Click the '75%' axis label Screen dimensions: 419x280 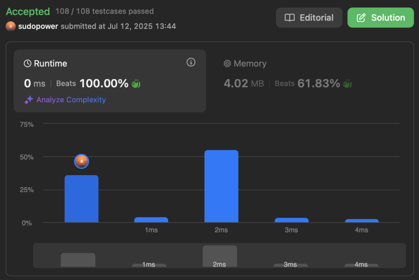coord(27,124)
